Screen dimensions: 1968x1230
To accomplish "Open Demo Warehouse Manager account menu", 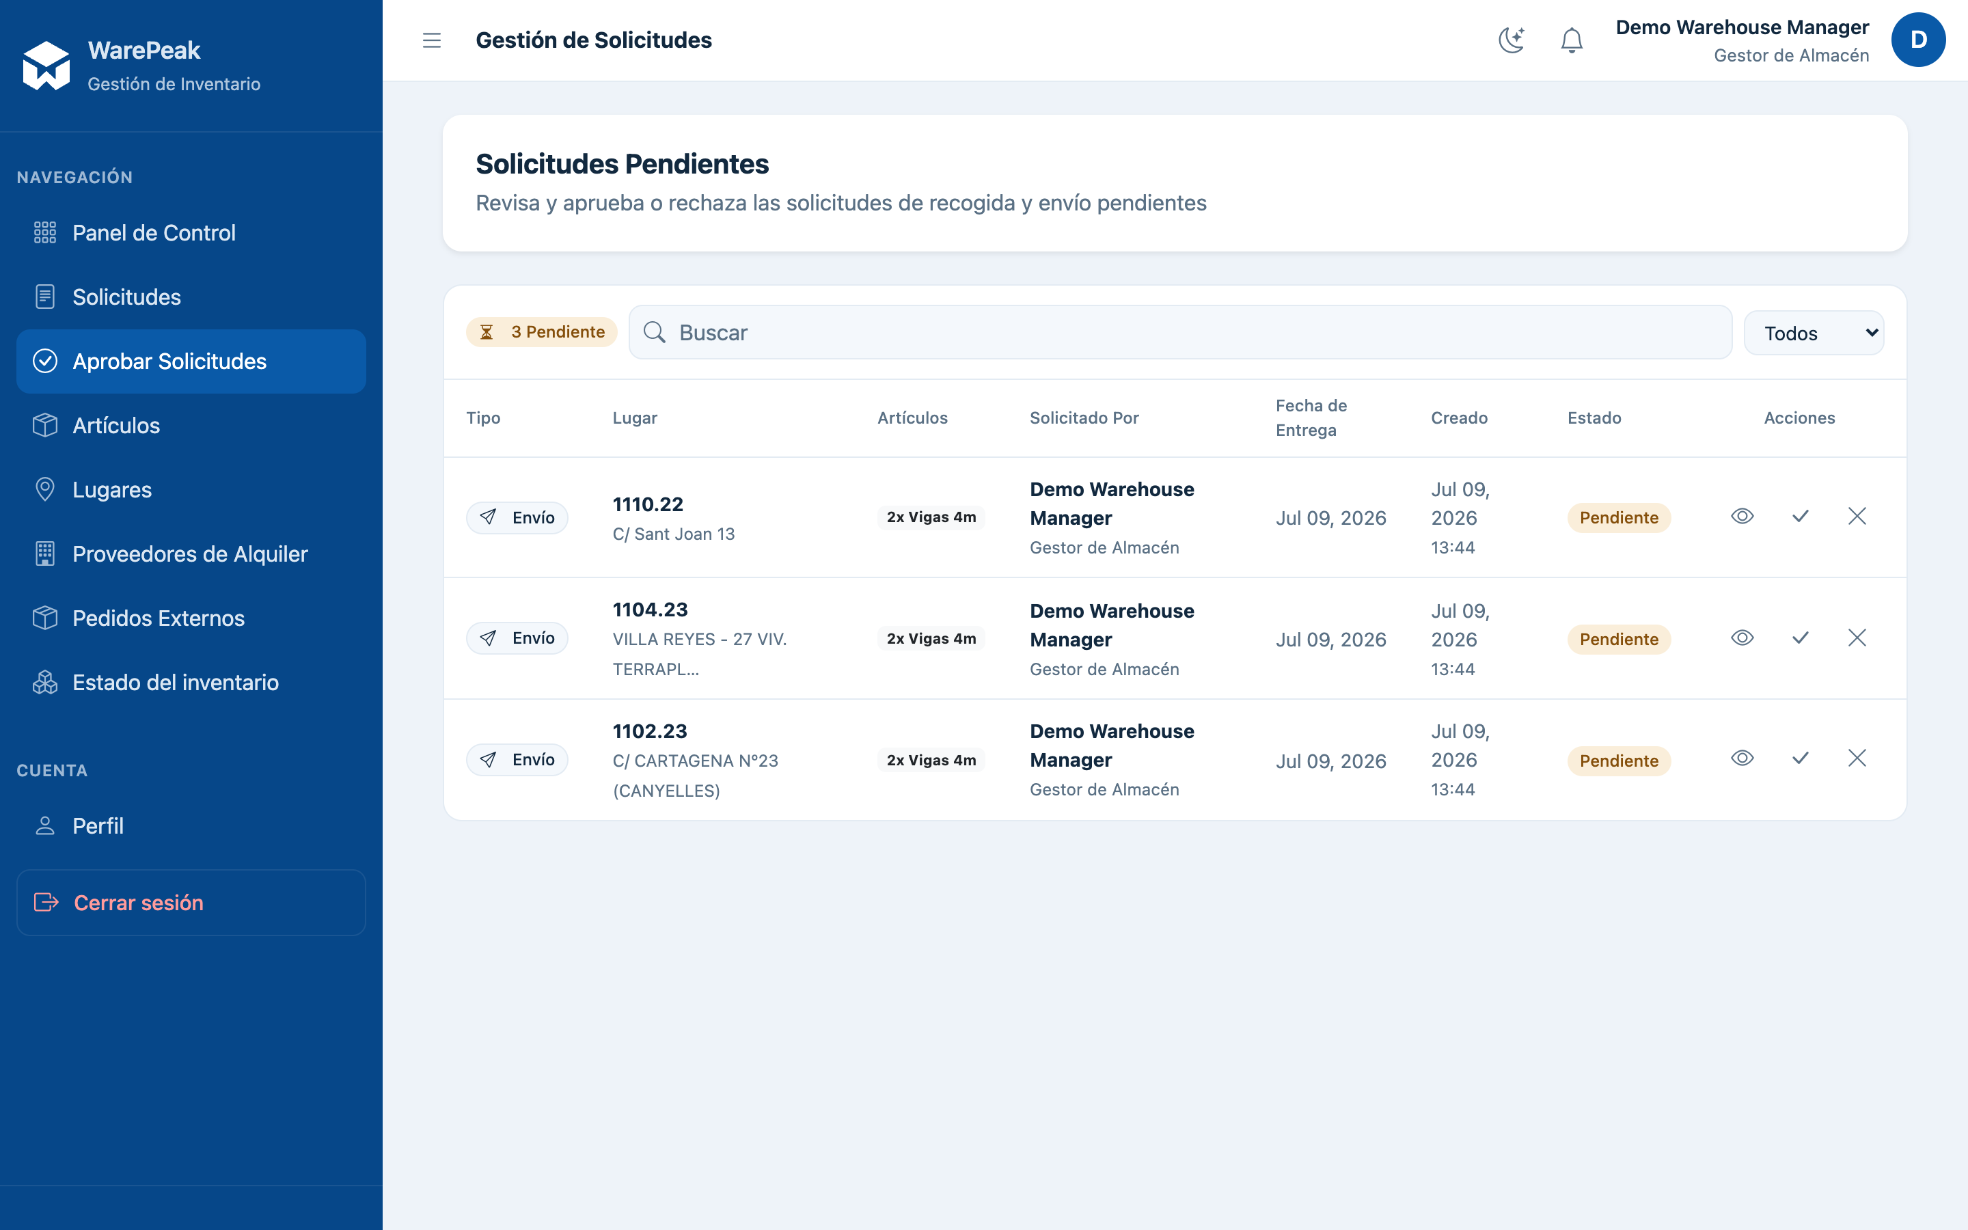I will 1742,40.
